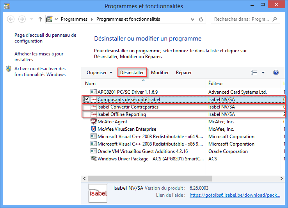Open Help with the question mark icon
288x208 pixels.
click(276, 73)
